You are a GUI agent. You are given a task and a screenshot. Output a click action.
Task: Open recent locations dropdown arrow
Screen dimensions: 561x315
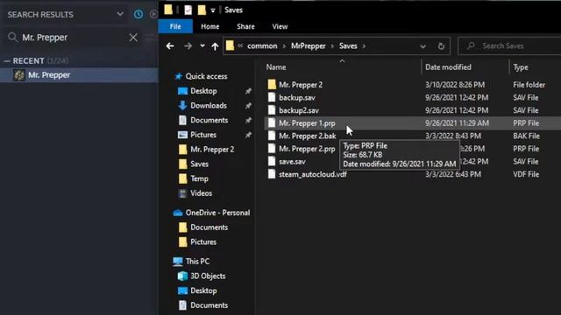pyautogui.click(x=202, y=45)
